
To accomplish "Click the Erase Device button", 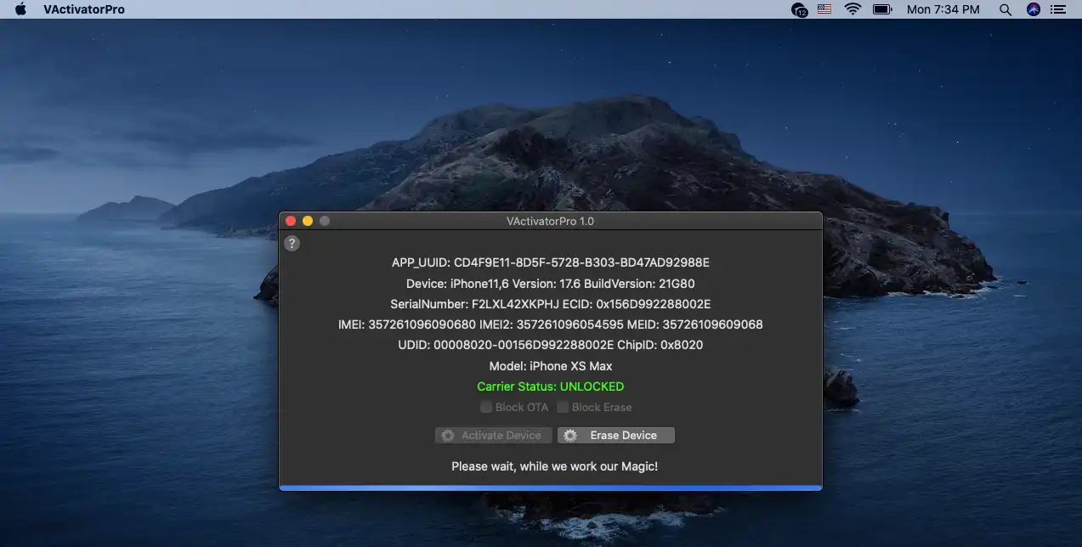I will (x=616, y=435).
